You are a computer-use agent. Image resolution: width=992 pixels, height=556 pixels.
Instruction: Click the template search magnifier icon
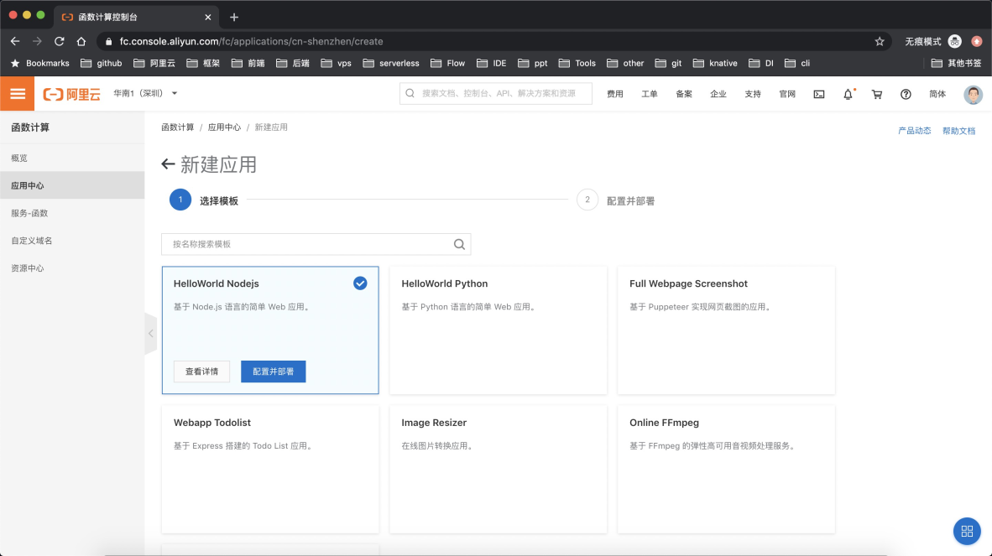tap(459, 244)
